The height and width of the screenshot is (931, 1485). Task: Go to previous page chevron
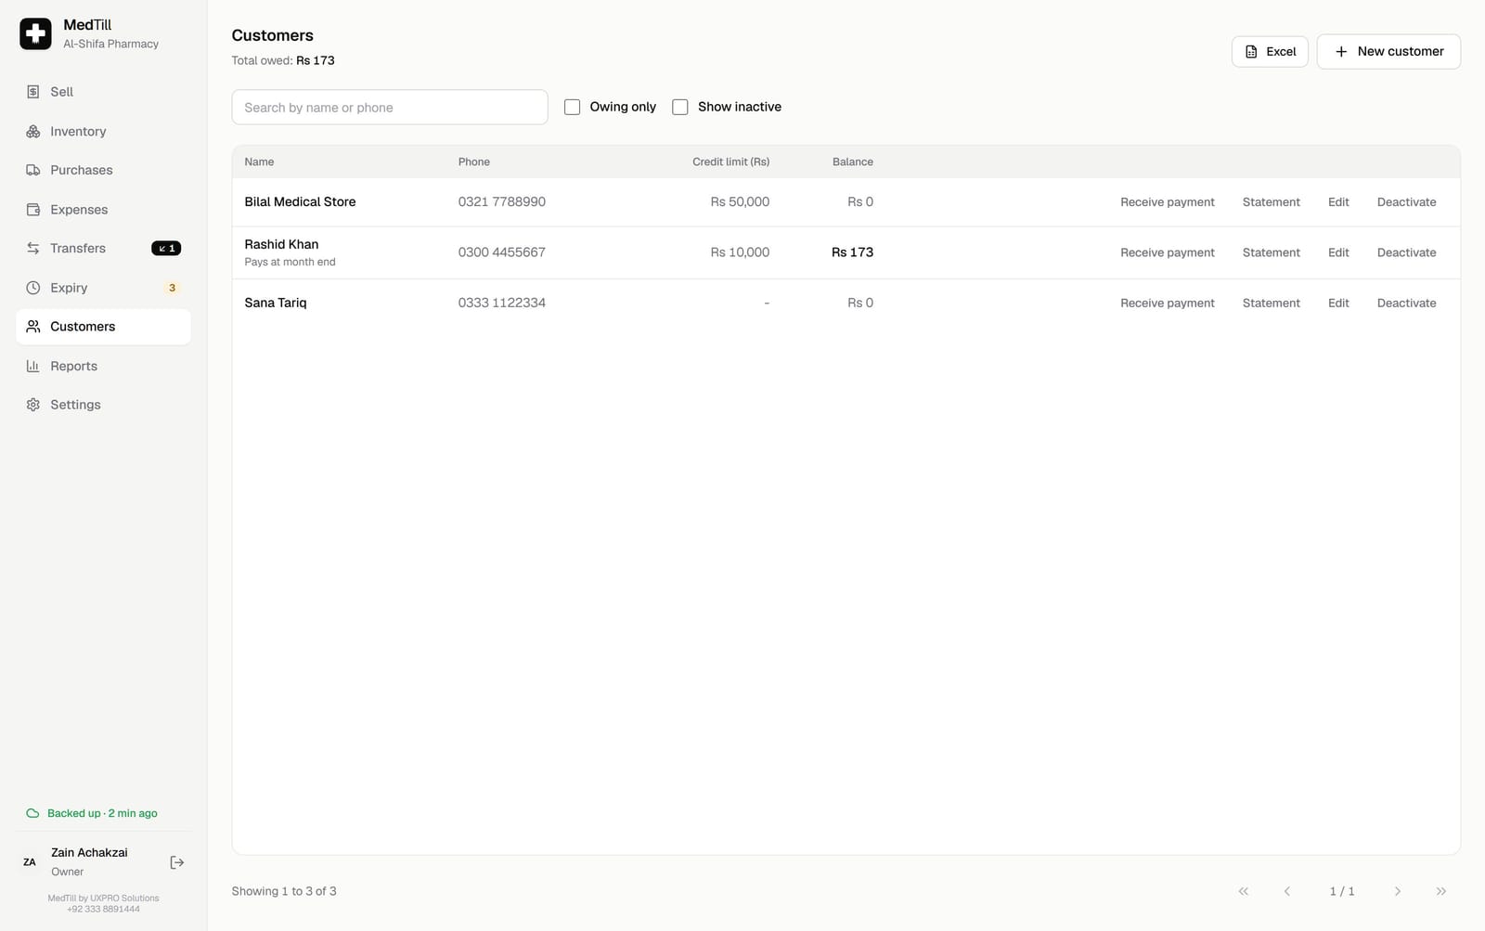[x=1286, y=891]
